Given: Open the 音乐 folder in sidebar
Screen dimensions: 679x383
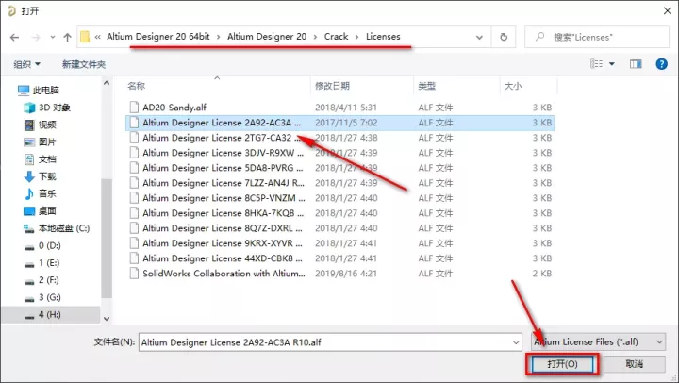Looking at the screenshot, I should point(47,193).
